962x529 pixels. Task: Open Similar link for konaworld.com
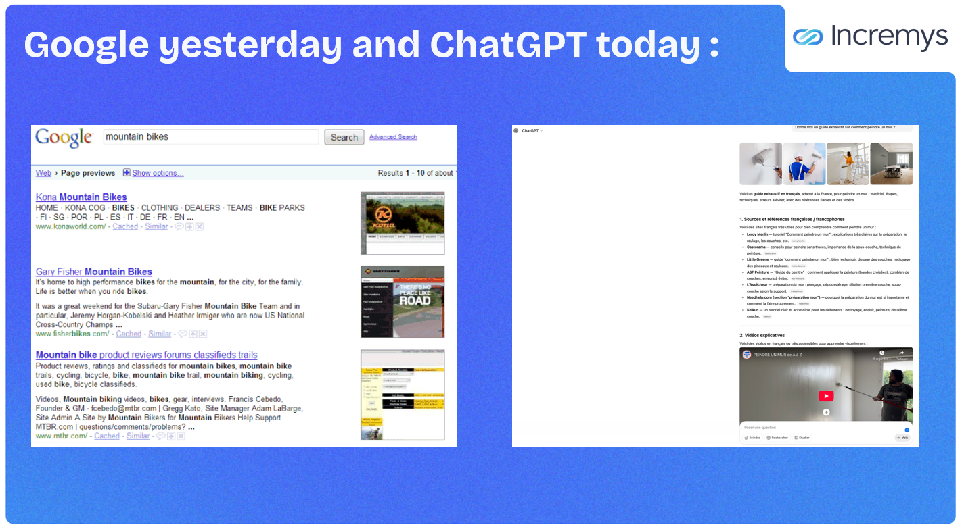pos(156,227)
